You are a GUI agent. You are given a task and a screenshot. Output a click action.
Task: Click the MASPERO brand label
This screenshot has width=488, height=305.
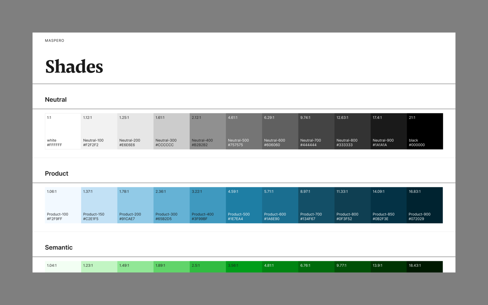point(54,41)
